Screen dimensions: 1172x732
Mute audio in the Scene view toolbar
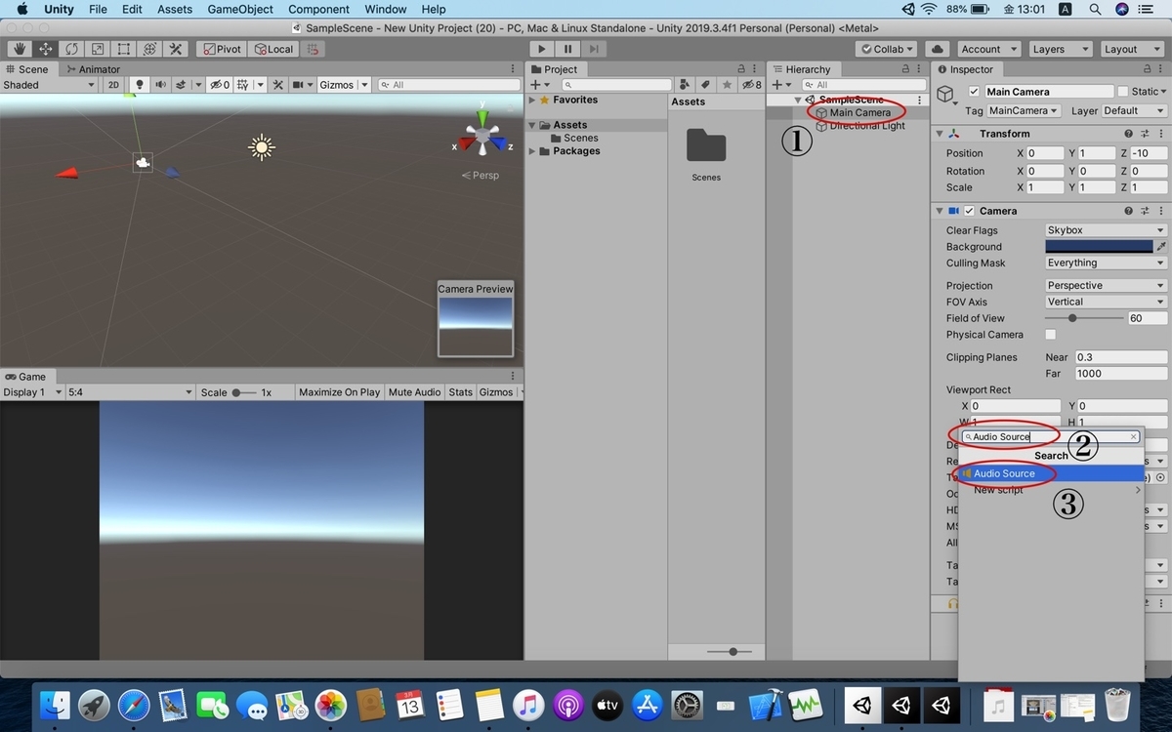pyautogui.click(x=160, y=85)
